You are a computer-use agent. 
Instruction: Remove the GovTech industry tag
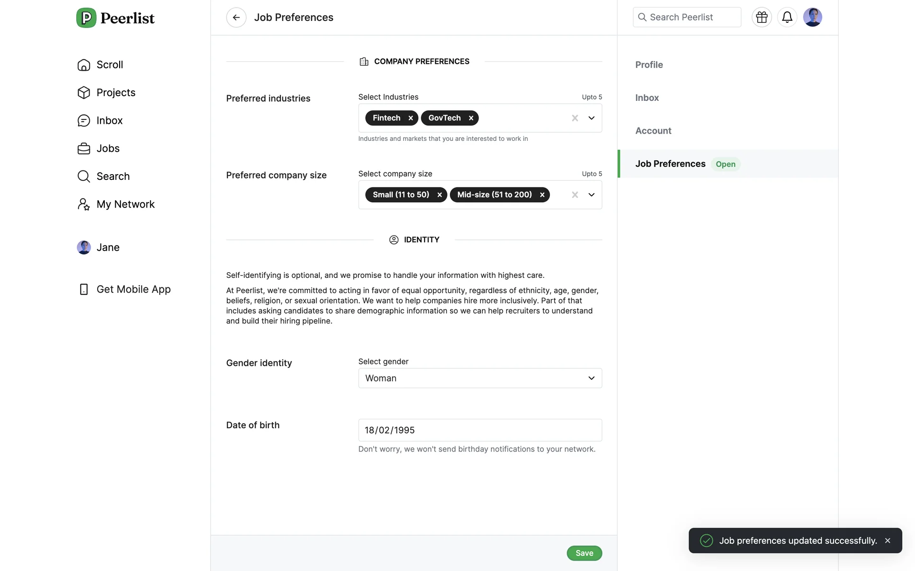(x=471, y=118)
